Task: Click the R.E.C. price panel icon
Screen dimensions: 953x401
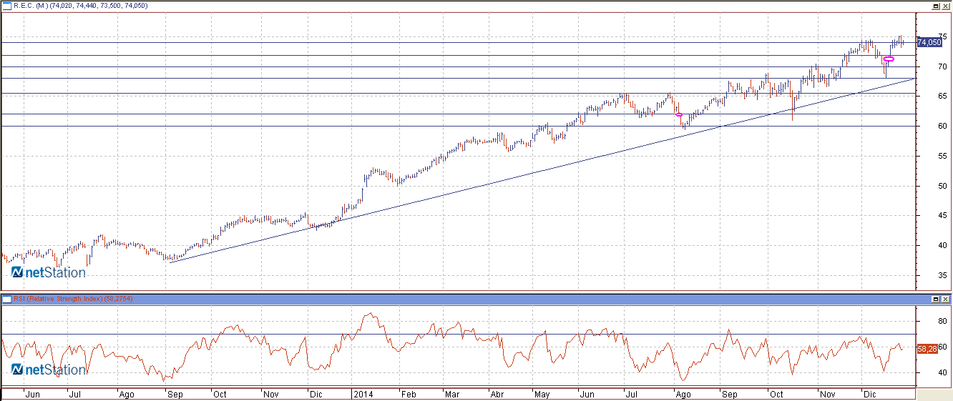Action: tap(6, 5)
